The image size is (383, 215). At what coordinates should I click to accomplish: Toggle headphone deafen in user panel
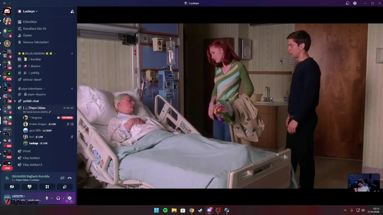[x=58, y=198]
